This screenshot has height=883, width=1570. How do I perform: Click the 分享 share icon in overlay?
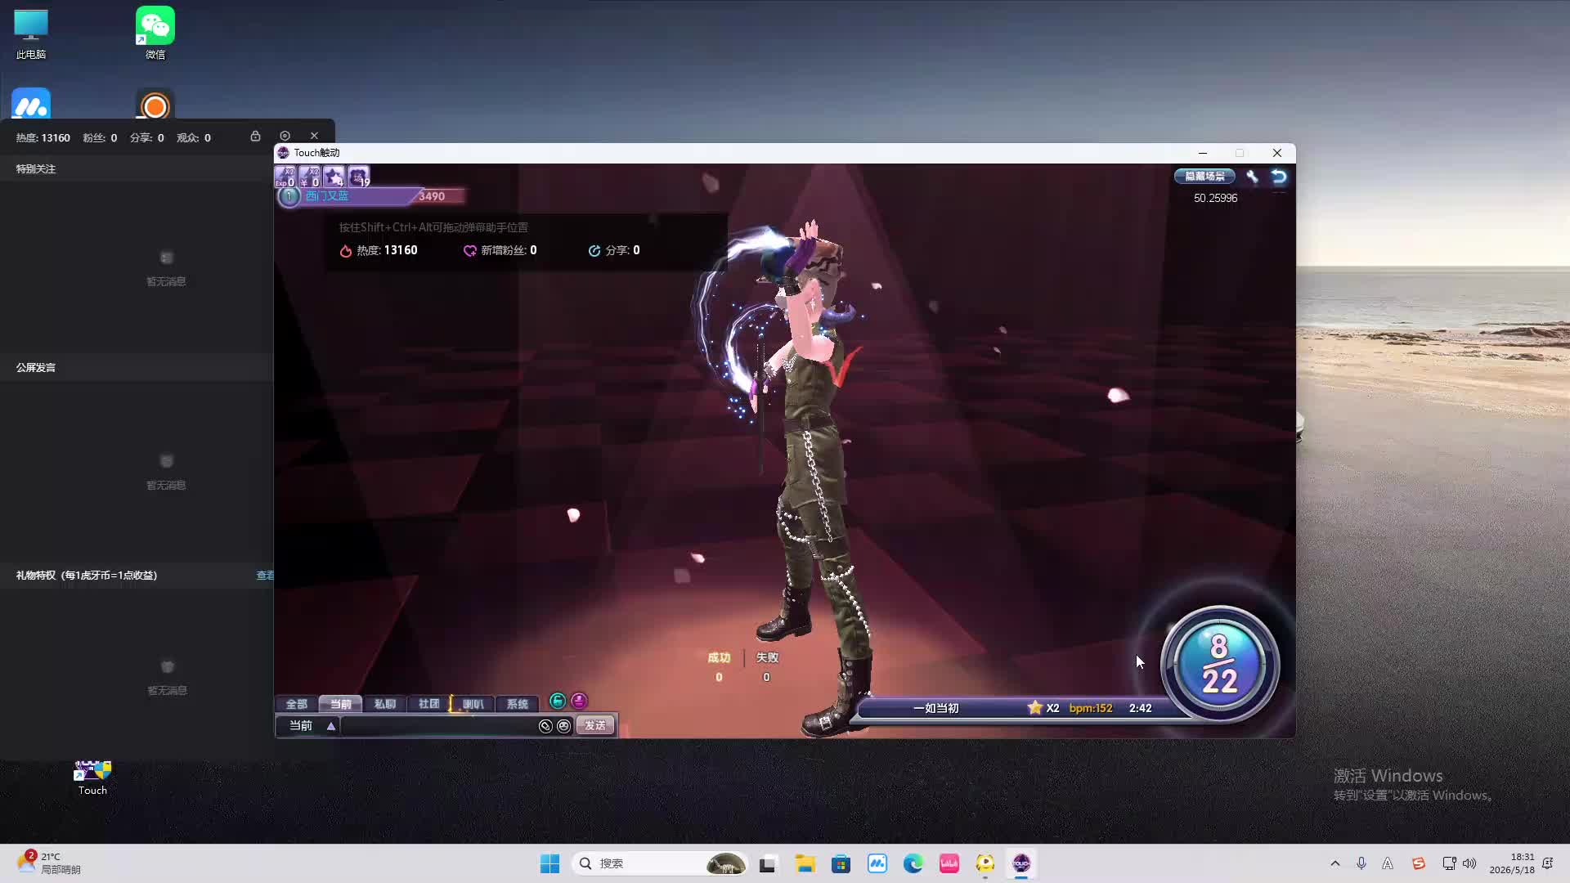pyautogui.click(x=594, y=251)
